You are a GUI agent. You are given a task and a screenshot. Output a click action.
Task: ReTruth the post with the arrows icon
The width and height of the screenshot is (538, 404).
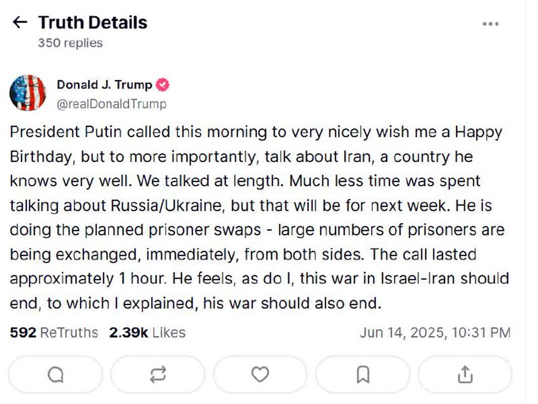coord(158,375)
